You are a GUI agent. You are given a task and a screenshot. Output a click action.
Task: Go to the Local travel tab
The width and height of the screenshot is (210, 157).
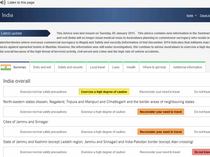click(x=98, y=67)
